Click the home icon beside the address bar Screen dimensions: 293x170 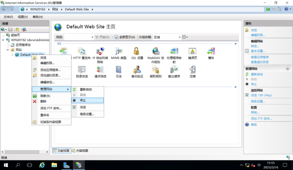(279, 9)
